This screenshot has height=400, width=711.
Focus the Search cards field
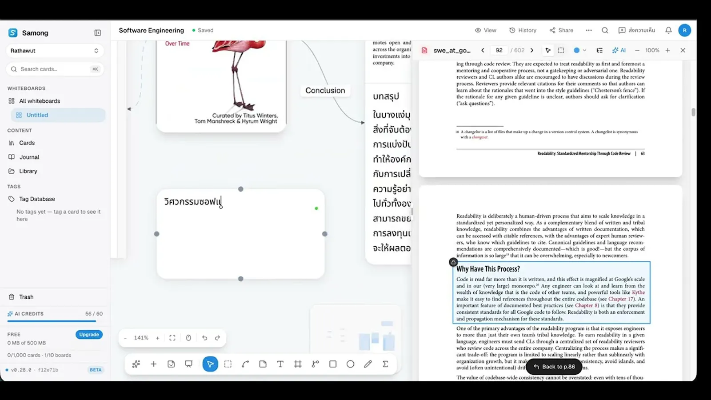click(55, 69)
